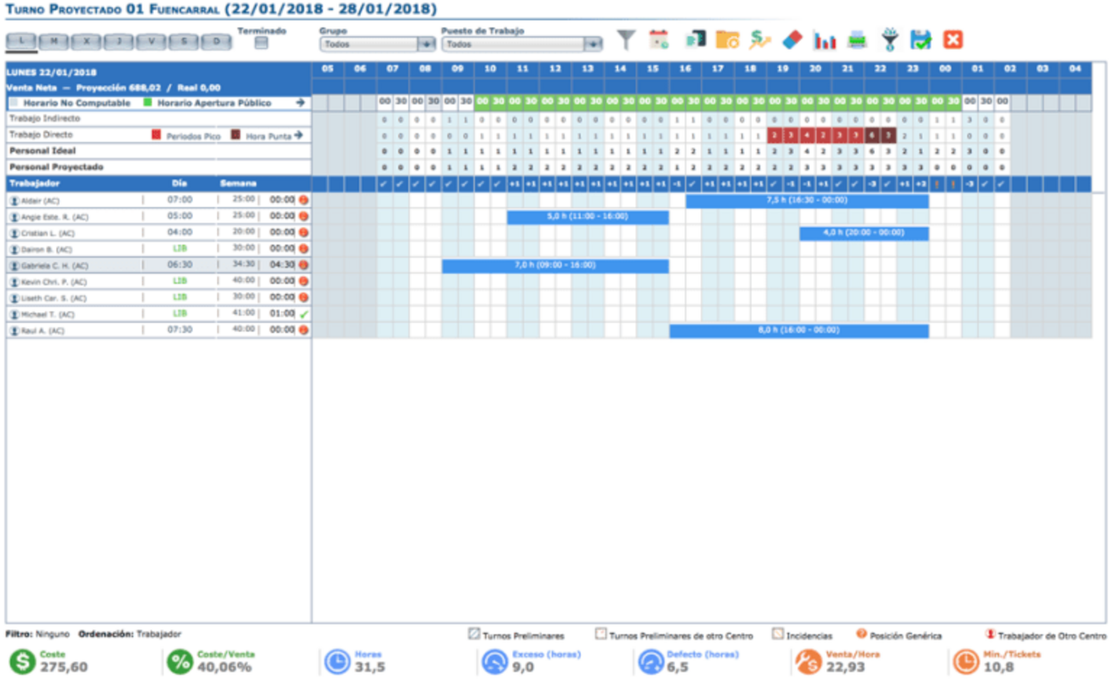The height and width of the screenshot is (682, 1112).
Task: Click the eraser tool icon
Action: [792, 41]
